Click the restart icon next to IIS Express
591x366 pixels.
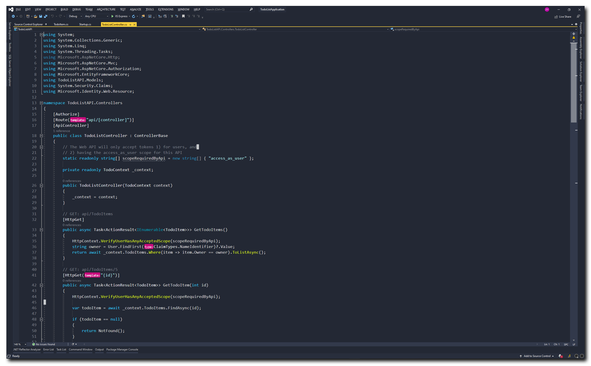(x=133, y=16)
